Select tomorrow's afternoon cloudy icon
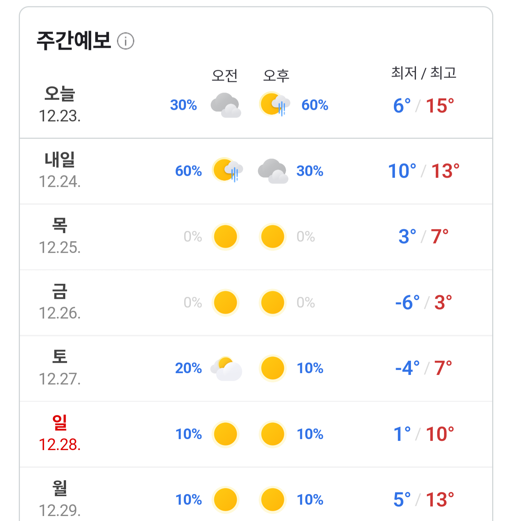 [x=273, y=171]
